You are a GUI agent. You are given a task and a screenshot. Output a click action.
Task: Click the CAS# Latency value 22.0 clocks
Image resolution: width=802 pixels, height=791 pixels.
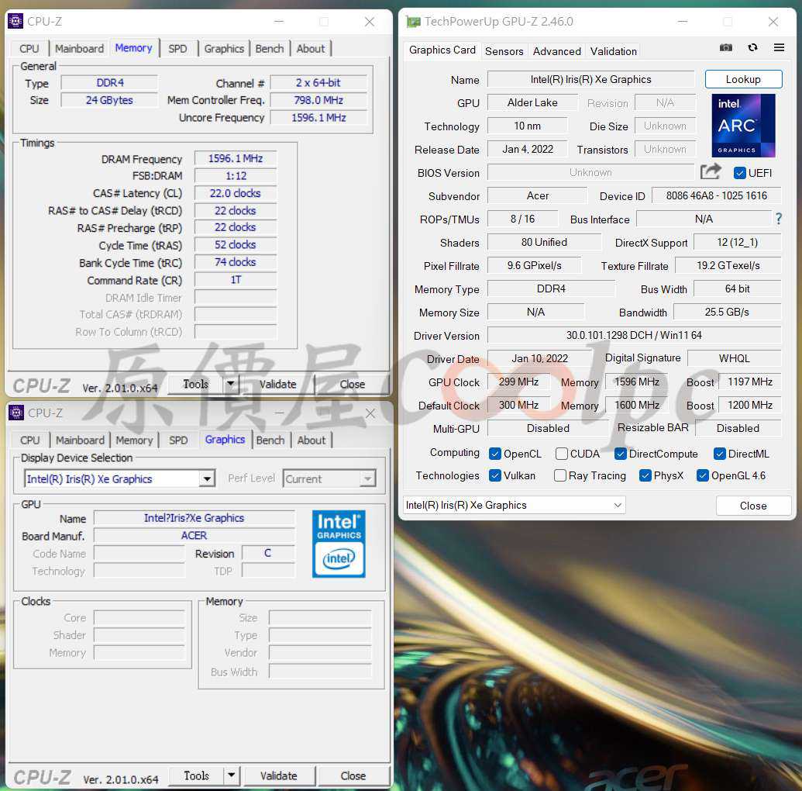(236, 193)
